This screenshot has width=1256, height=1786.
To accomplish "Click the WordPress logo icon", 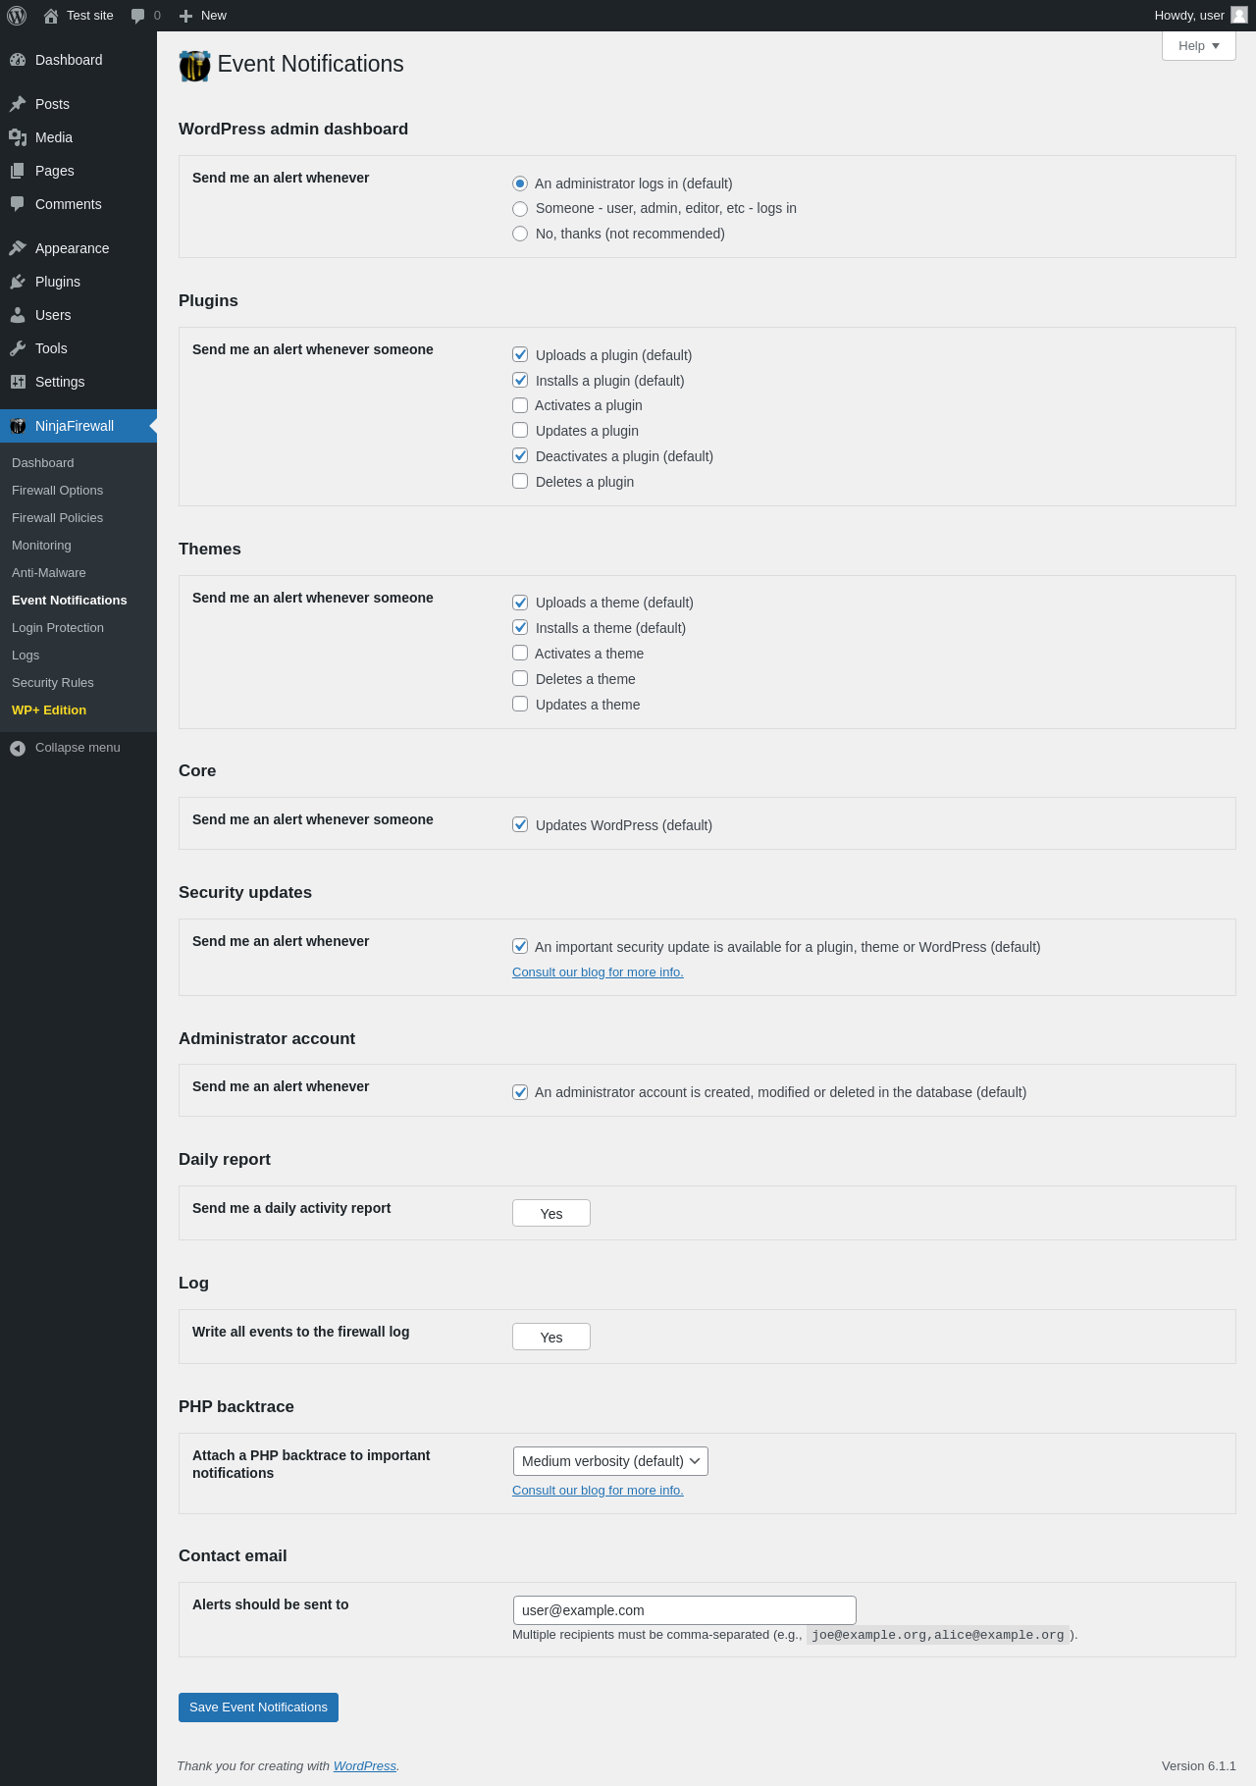I will [17, 16].
